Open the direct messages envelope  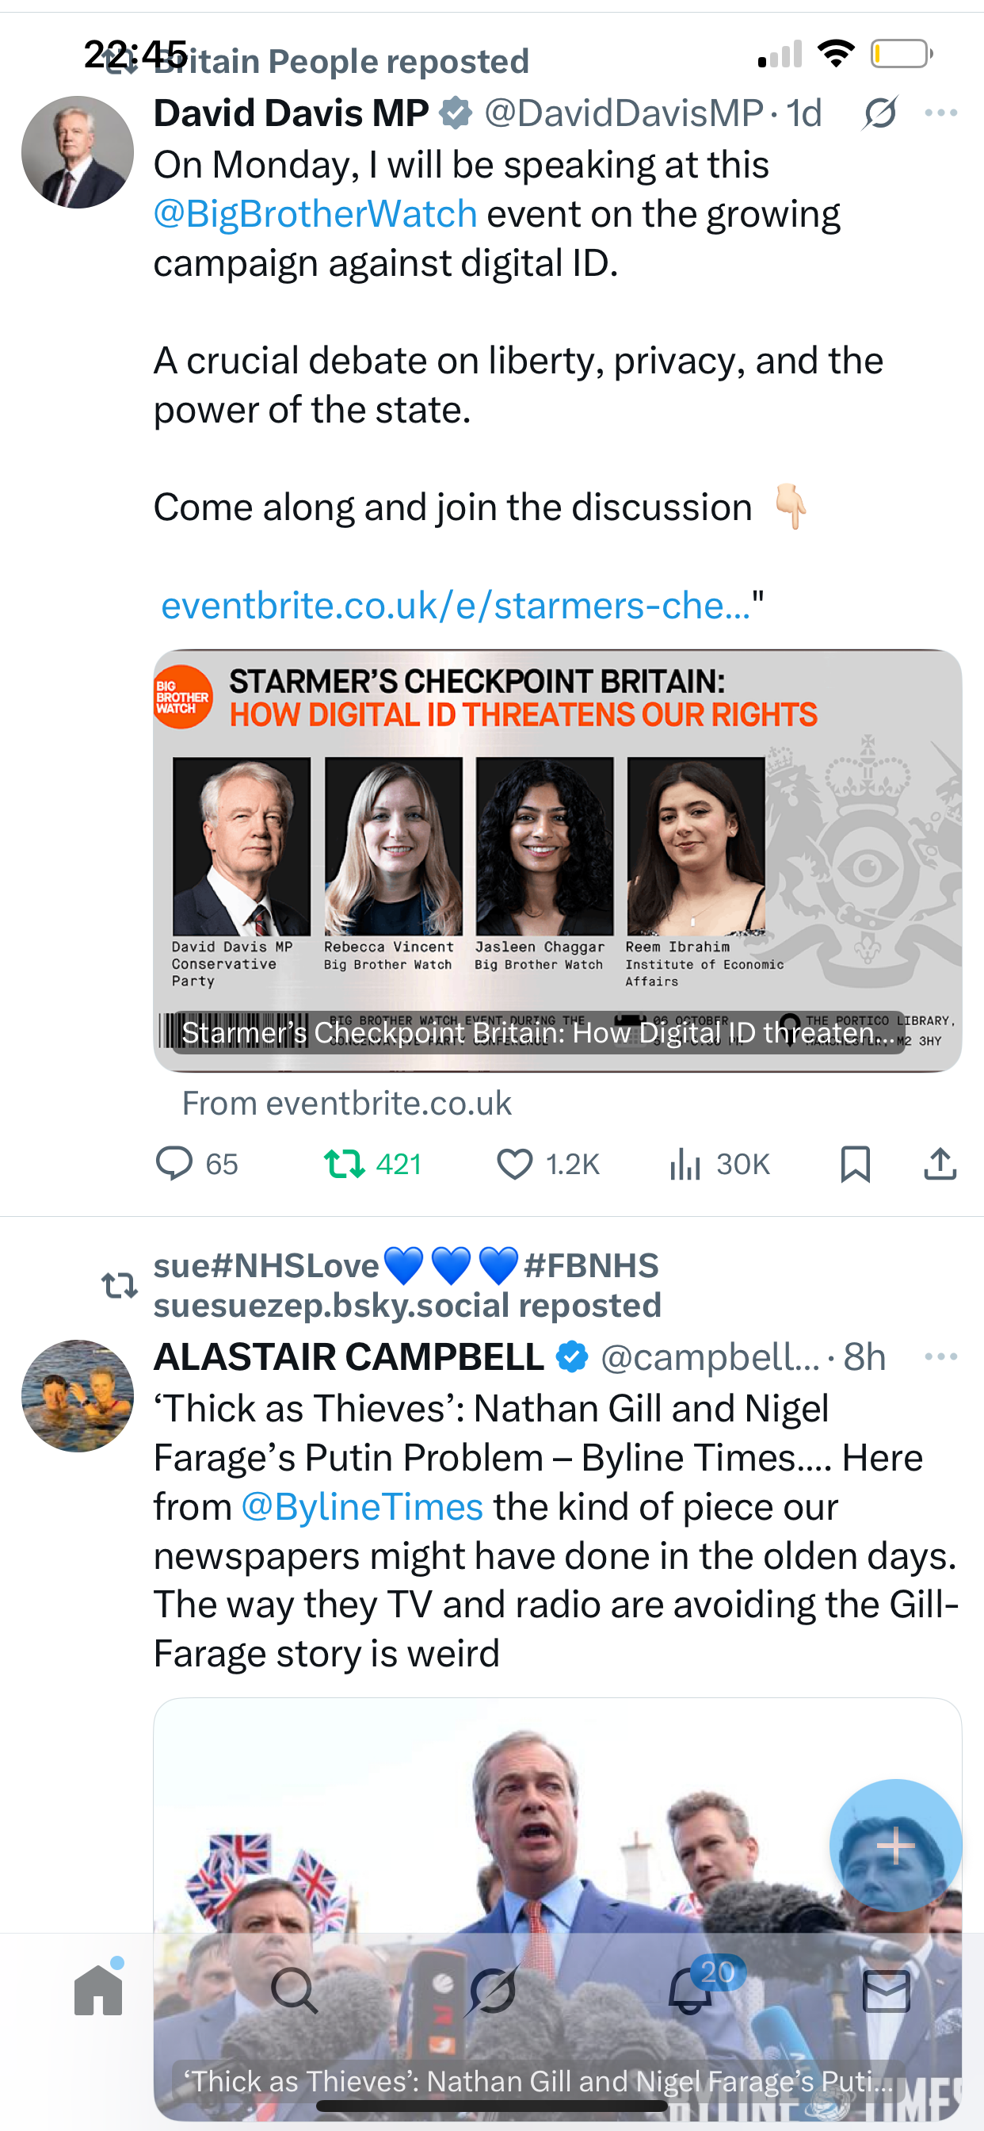click(887, 1991)
